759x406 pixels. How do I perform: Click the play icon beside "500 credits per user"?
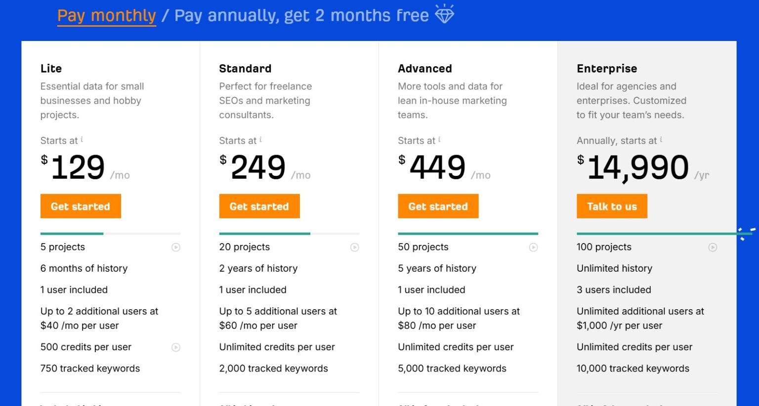(x=176, y=347)
